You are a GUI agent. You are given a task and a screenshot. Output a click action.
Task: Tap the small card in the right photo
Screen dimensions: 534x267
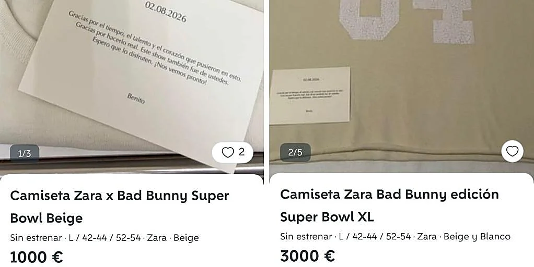[310, 95]
